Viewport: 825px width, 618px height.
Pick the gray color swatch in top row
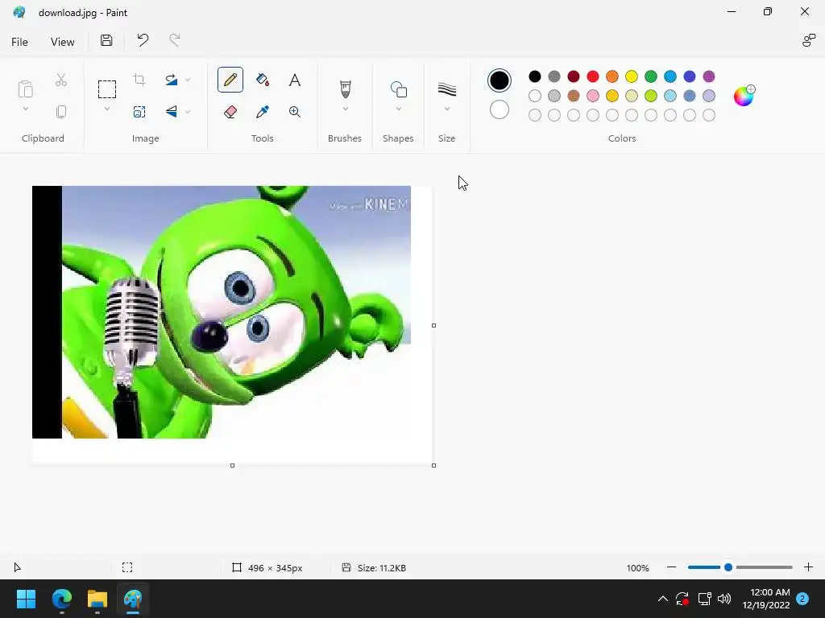pos(554,76)
